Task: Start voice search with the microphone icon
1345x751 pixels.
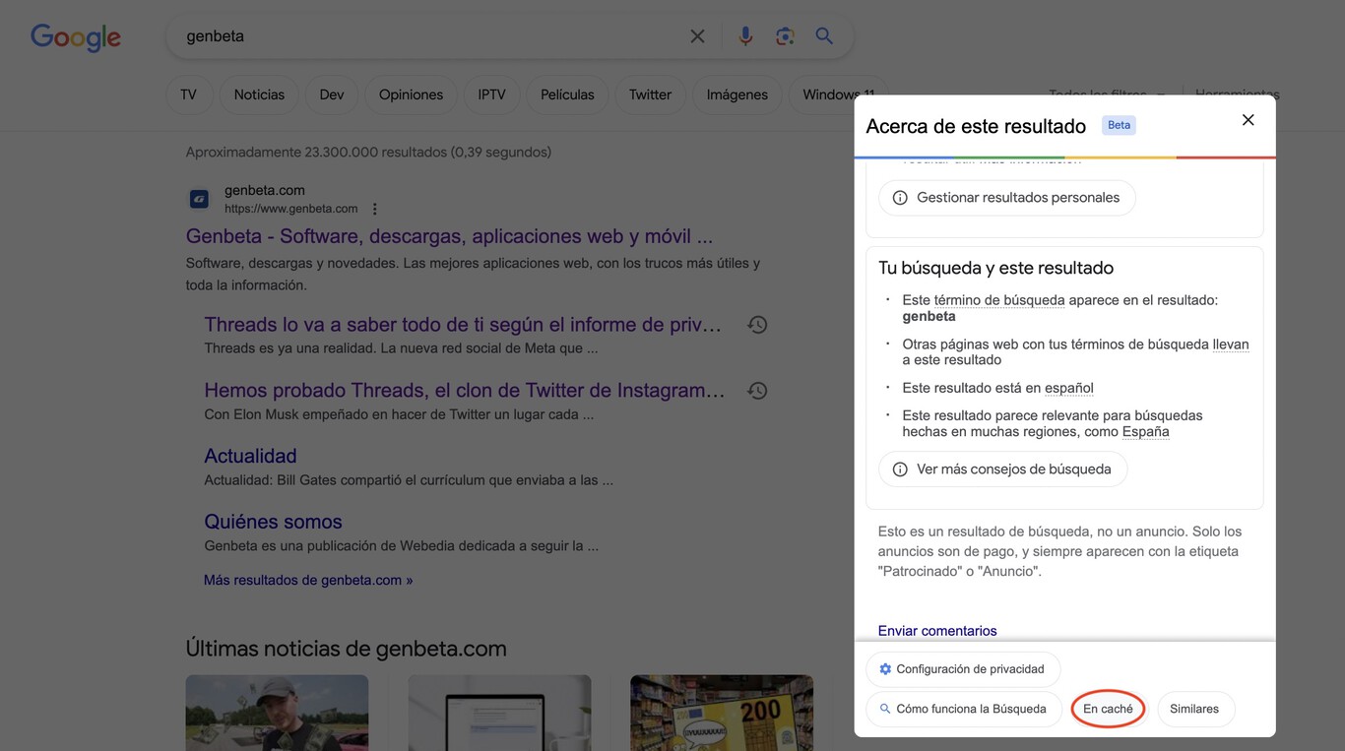Action: pos(745,34)
